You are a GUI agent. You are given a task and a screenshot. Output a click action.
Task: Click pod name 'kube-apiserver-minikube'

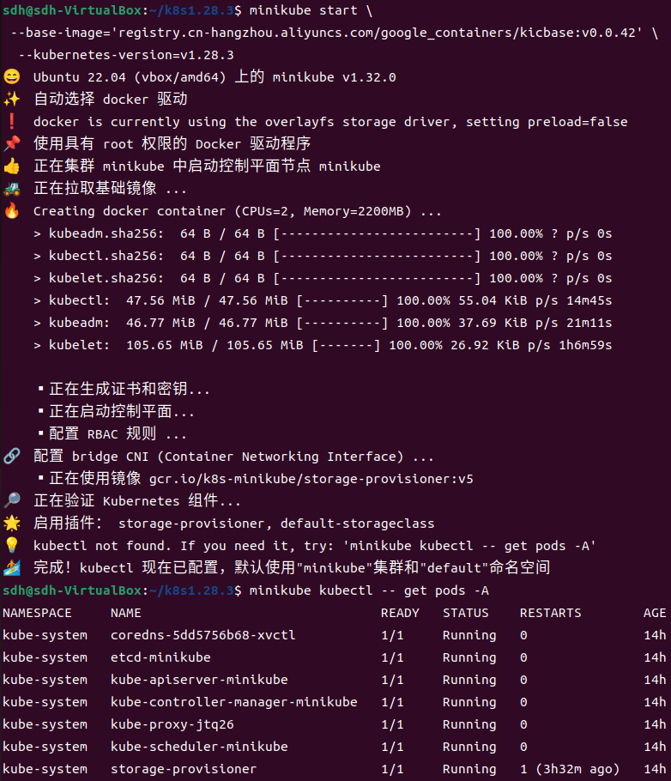(x=199, y=680)
